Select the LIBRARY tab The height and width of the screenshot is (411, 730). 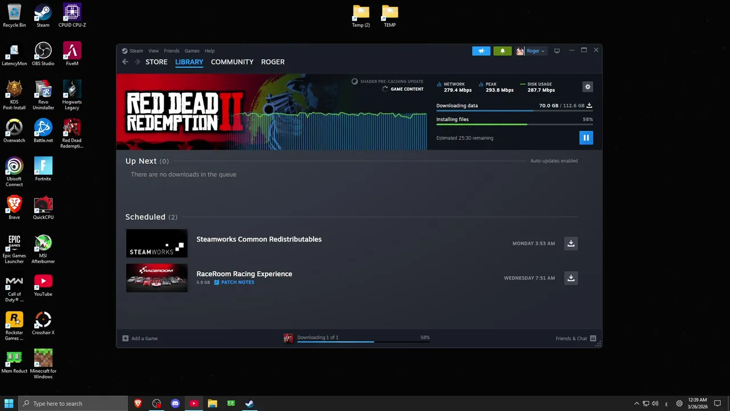189,62
